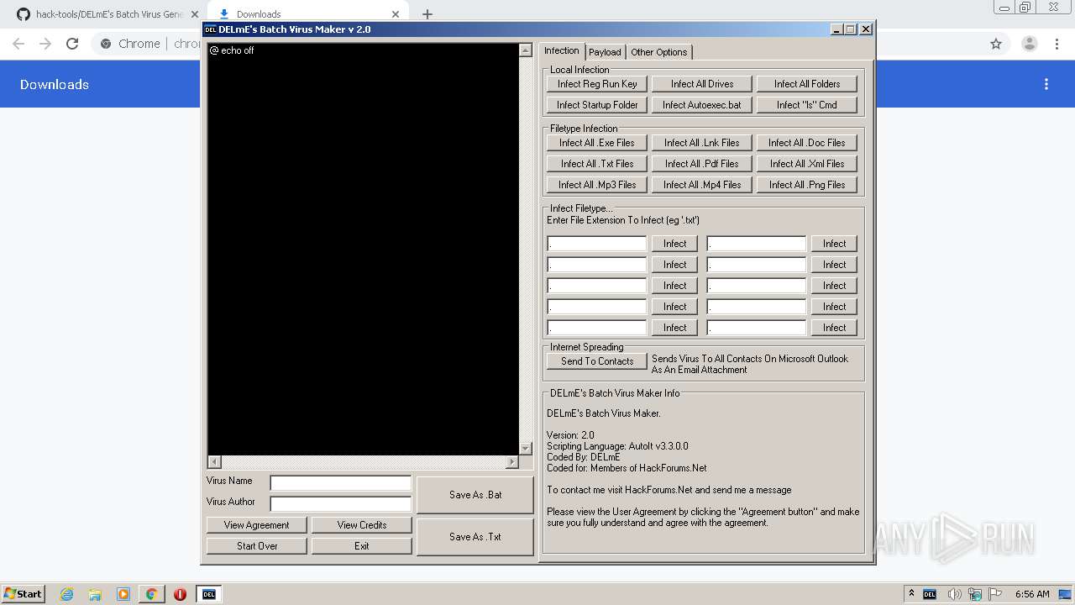Image resolution: width=1075 pixels, height=605 pixels.
Task: Open the Payload tab
Action: pos(605,52)
